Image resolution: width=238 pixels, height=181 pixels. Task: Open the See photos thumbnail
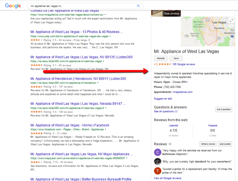166,13
